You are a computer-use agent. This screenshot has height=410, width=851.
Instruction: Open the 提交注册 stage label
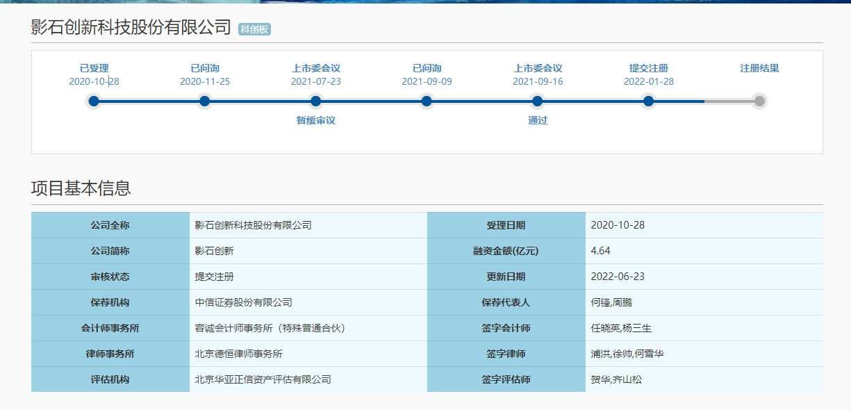click(648, 68)
